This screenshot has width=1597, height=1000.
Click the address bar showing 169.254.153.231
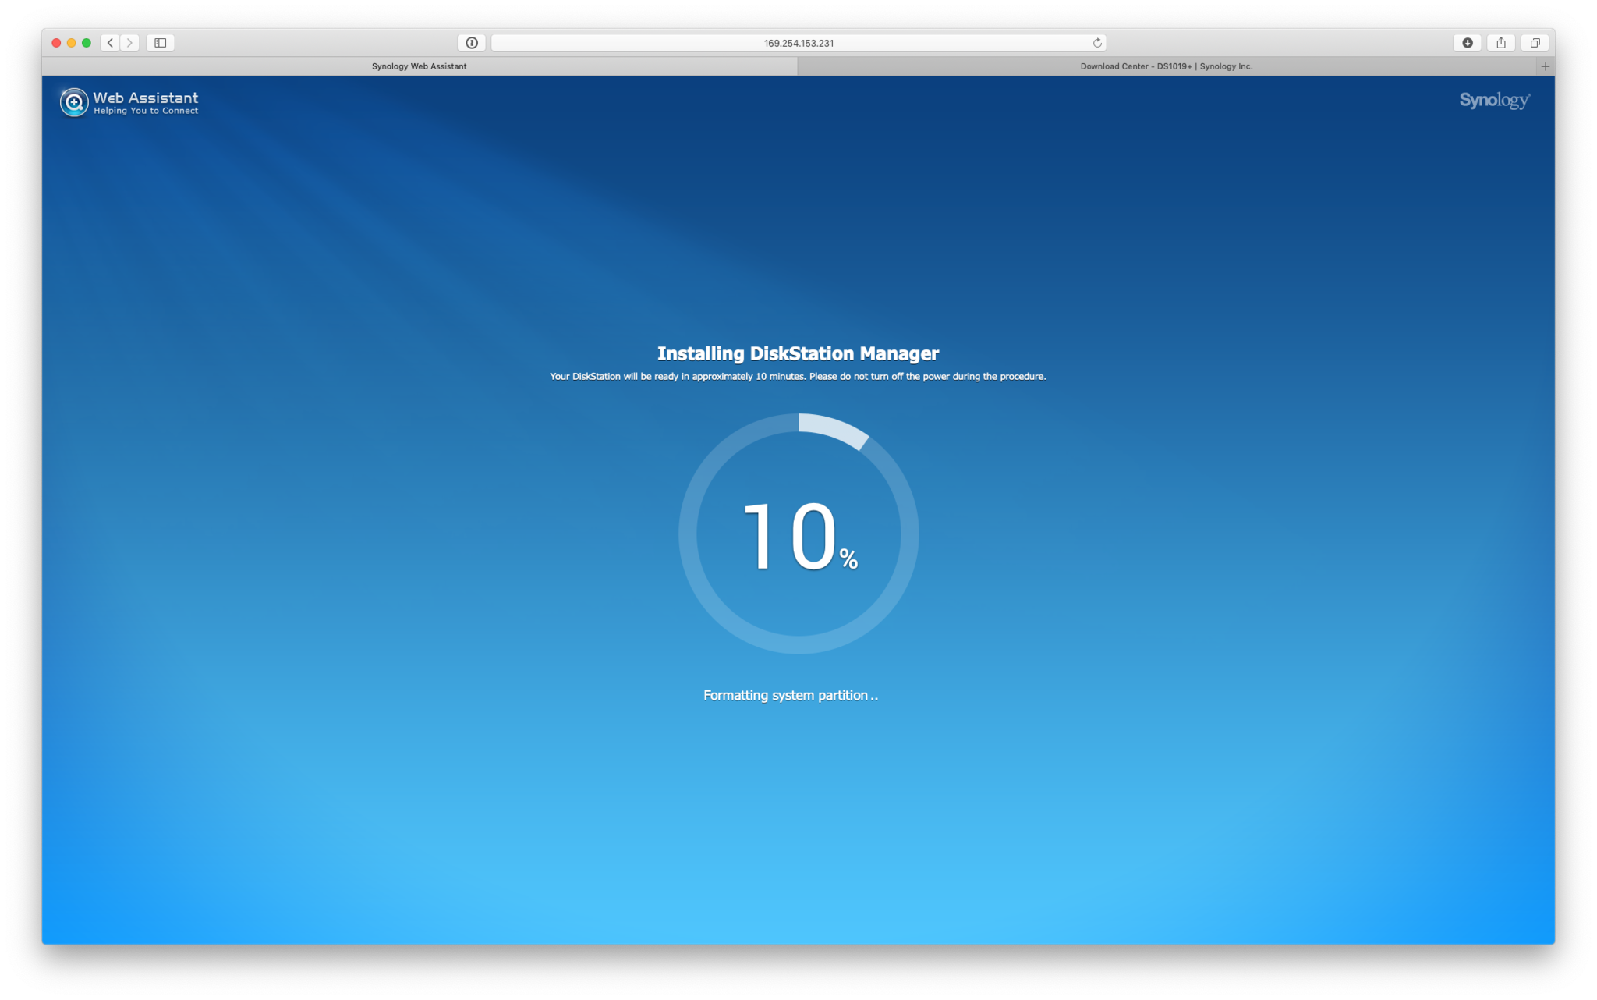coord(798,43)
